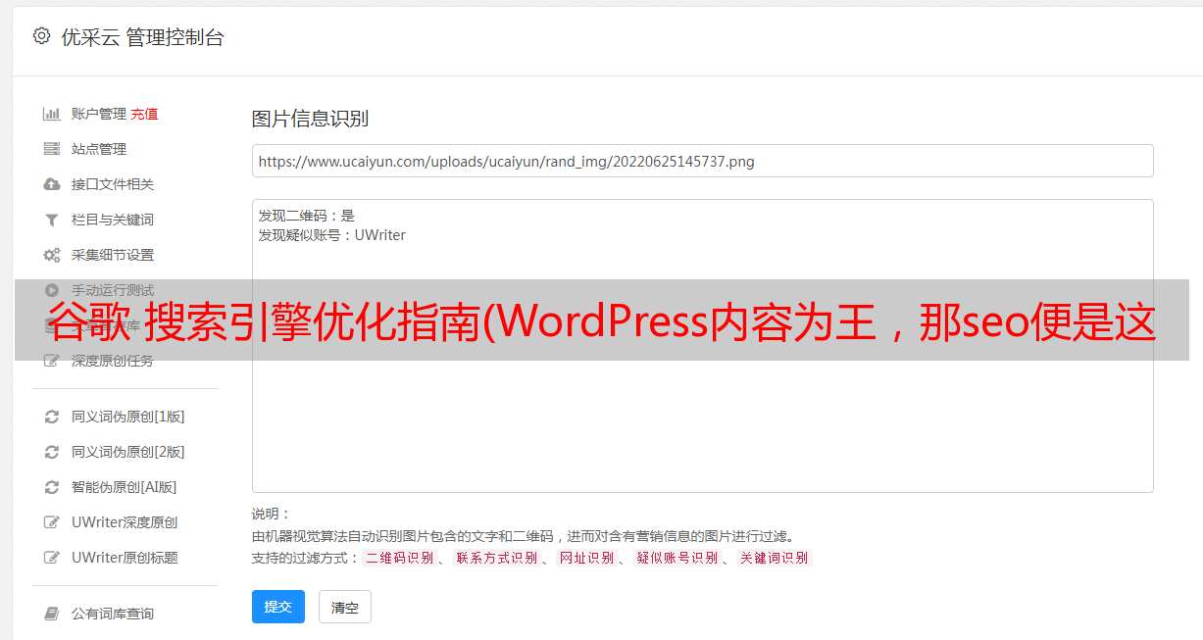This screenshot has height=640, width=1203.
Task: Click the filter icon for 栏目与关键词
Action: pyautogui.click(x=52, y=220)
